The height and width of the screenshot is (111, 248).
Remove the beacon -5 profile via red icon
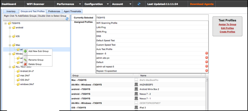(x=207, y=53)
